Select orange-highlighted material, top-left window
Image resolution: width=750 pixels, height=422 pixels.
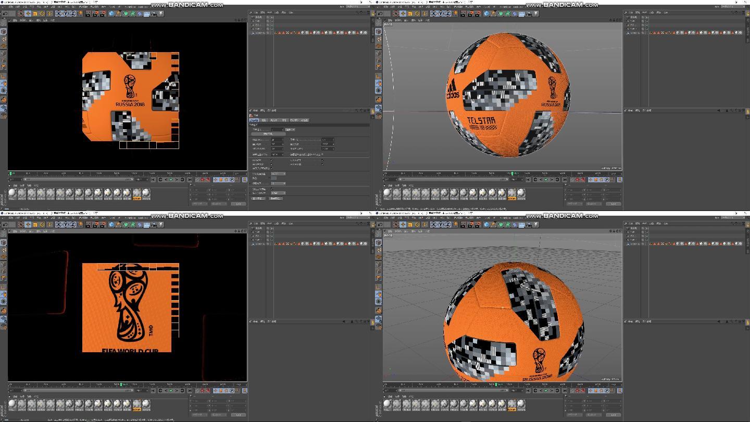[137, 194]
